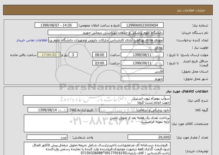Image resolution: width=219 pixels, height=155 pixels.
Task: Select the price validity date 1399/09/11
Action: click(x=142, y=63)
